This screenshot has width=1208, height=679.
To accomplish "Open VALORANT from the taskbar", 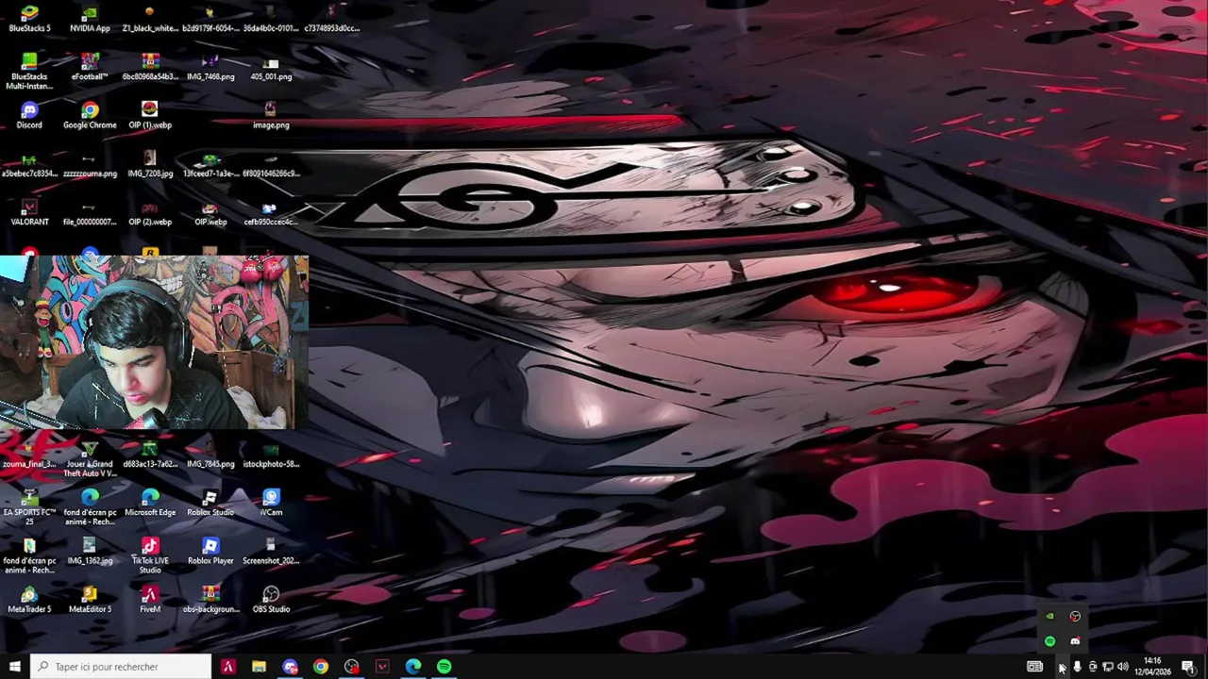I will 382,667.
